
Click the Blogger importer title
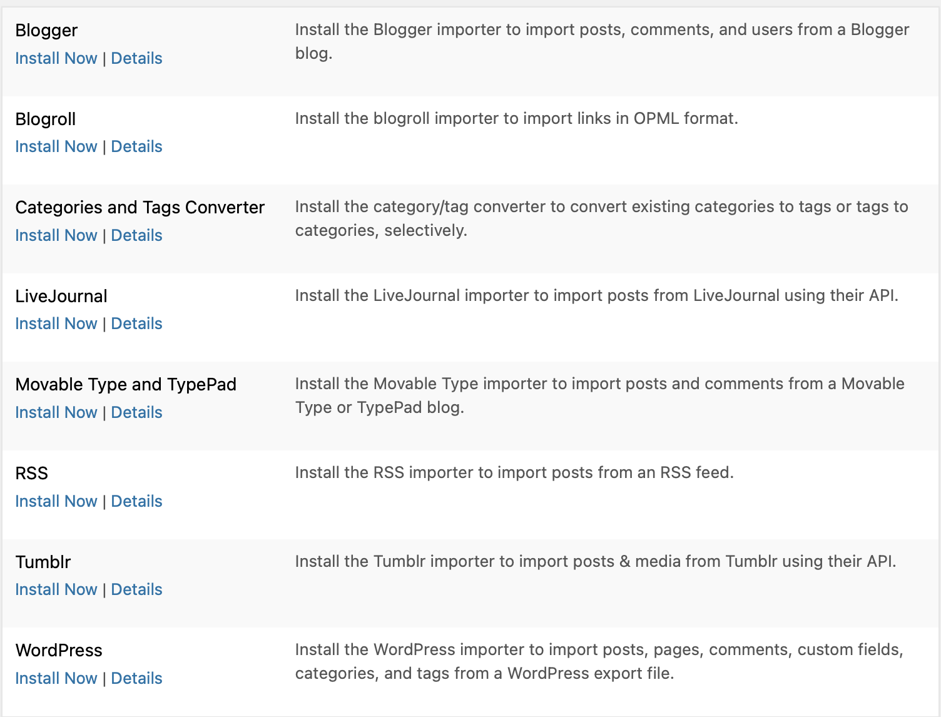coord(46,30)
